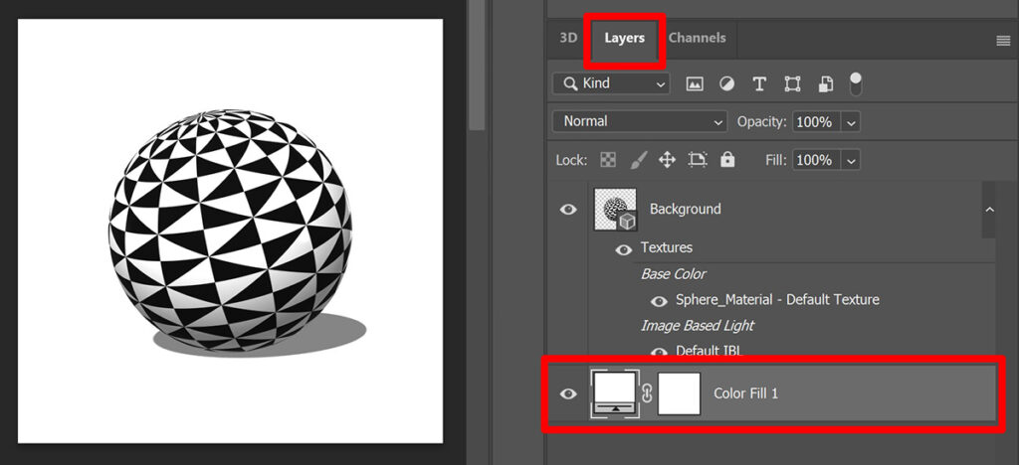Viewport: 1019px width, 465px height.
Task: Open Sphere_Material - Default Texture entry
Action: point(777,300)
